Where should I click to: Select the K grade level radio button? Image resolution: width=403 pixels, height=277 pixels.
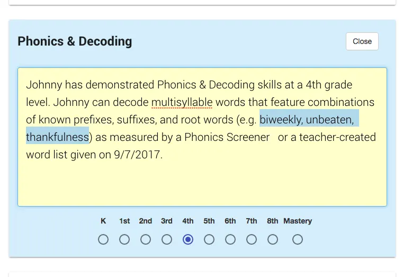(103, 239)
